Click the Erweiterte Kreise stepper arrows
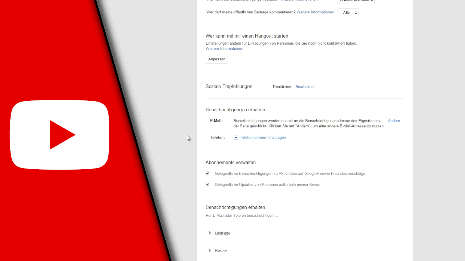 coord(371,1)
